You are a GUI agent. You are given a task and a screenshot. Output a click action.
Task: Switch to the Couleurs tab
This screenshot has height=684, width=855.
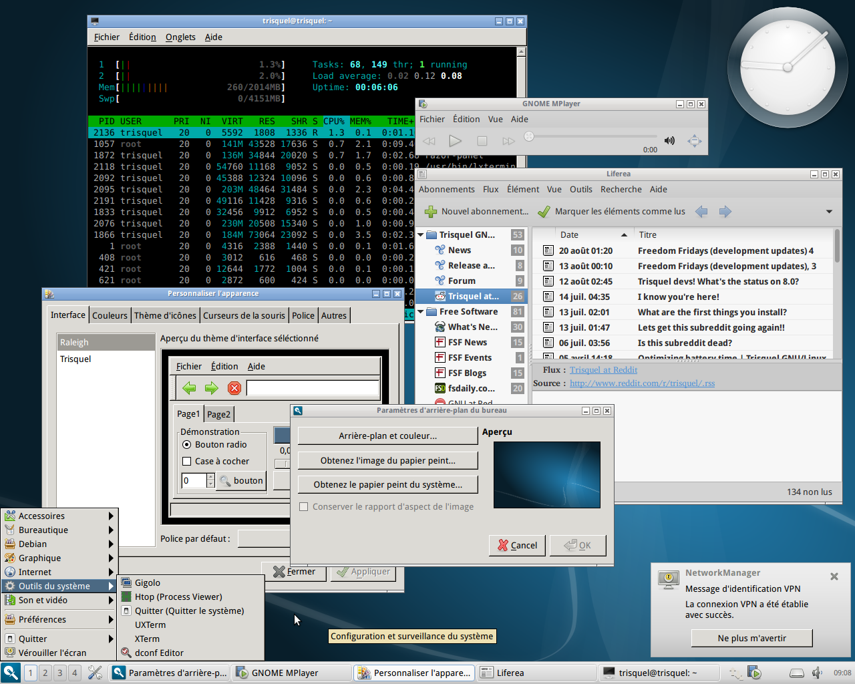click(x=110, y=315)
